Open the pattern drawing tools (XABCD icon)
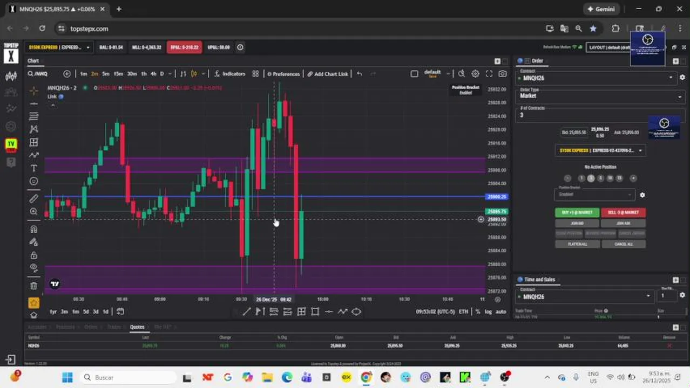690x388 pixels. pyautogui.click(x=33, y=129)
